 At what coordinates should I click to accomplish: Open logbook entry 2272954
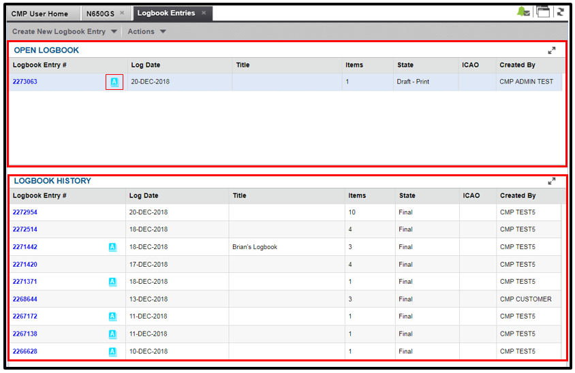tap(25, 212)
